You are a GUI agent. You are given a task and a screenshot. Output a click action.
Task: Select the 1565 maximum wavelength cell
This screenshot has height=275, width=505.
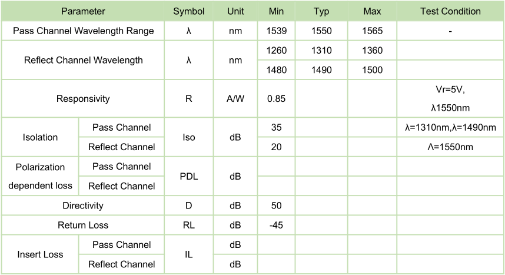click(372, 31)
